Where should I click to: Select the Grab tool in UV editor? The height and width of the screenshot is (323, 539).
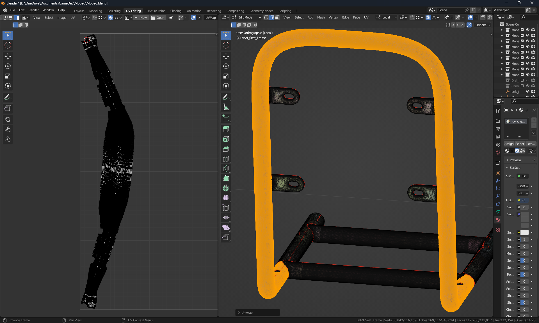[8, 119]
